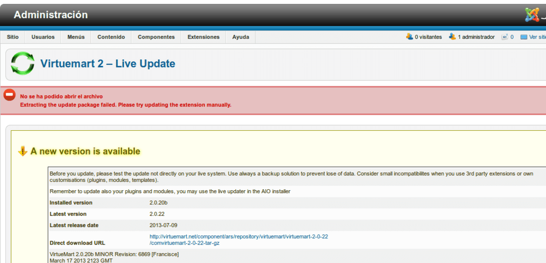Click the 'Extracting the update package failed' message
This screenshot has height=263, width=546.
point(126,105)
